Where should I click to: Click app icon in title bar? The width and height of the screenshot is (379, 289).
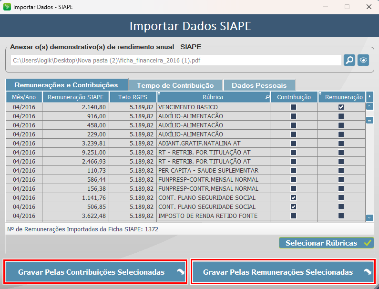click(x=7, y=7)
